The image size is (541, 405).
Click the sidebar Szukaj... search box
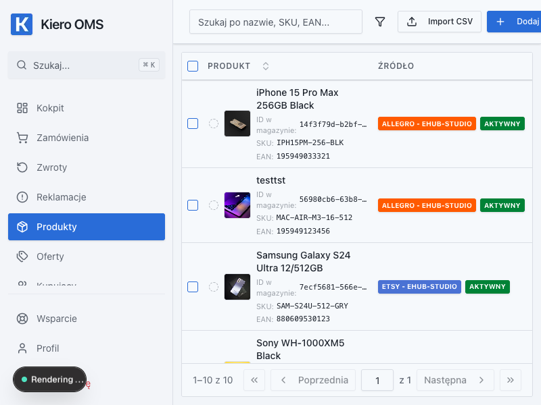87,65
